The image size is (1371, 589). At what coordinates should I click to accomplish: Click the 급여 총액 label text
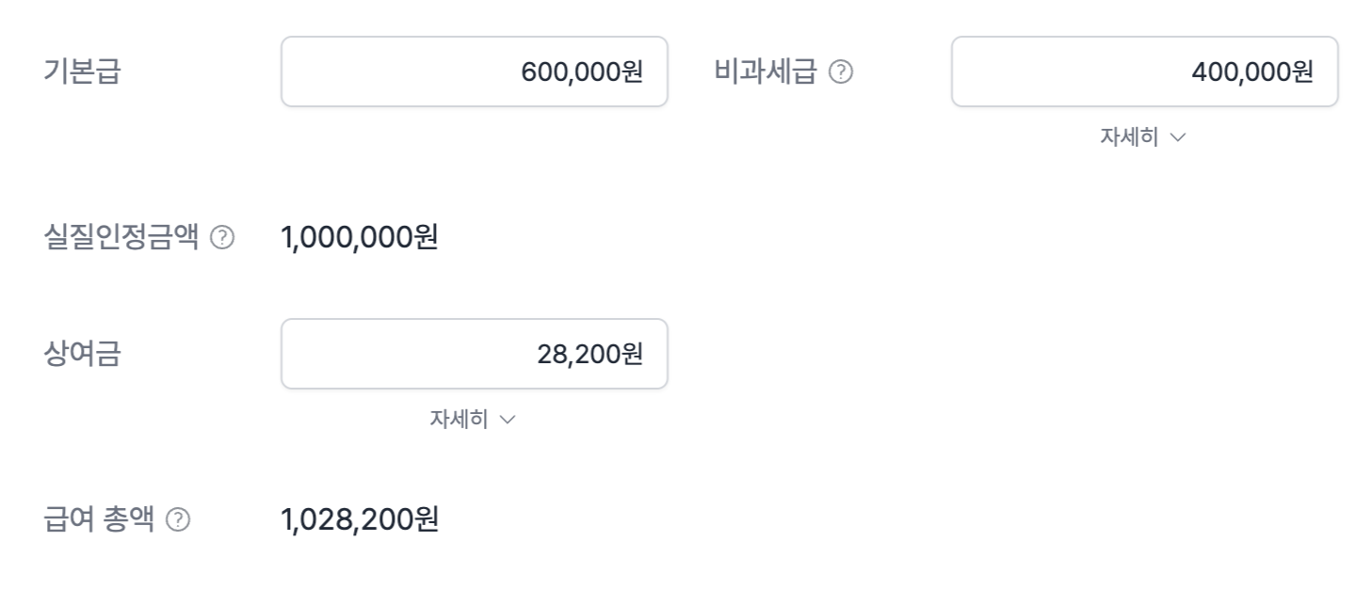coord(99,519)
